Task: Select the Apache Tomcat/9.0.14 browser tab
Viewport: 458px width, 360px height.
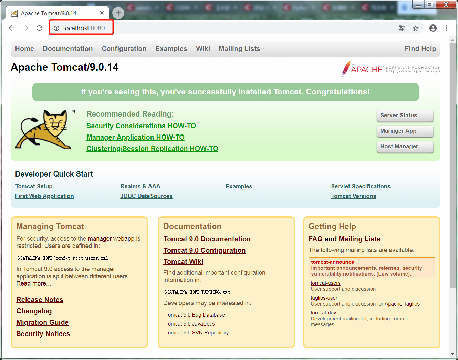Action: [57, 13]
